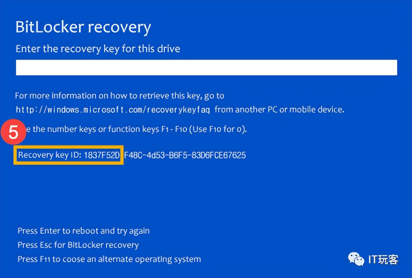Select the IT玩客 watermark text
This screenshot has width=412, height=278.
pos(384,260)
